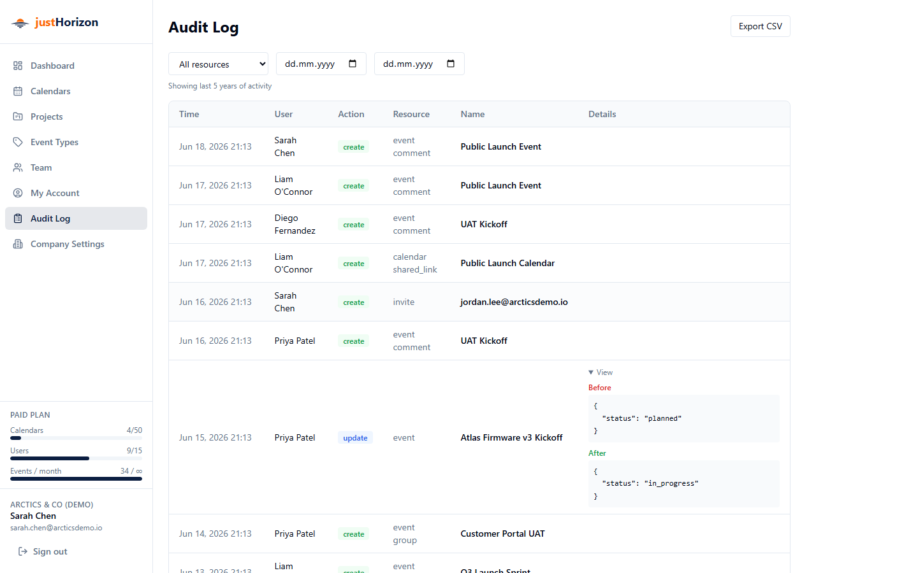The image size is (918, 573).
Task: Click the event group resource cell
Action: 405,534
